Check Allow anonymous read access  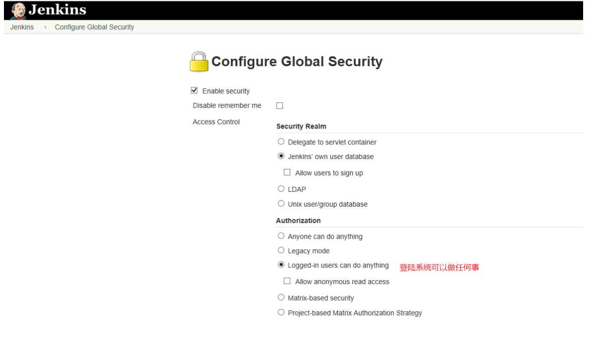[x=287, y=281]
